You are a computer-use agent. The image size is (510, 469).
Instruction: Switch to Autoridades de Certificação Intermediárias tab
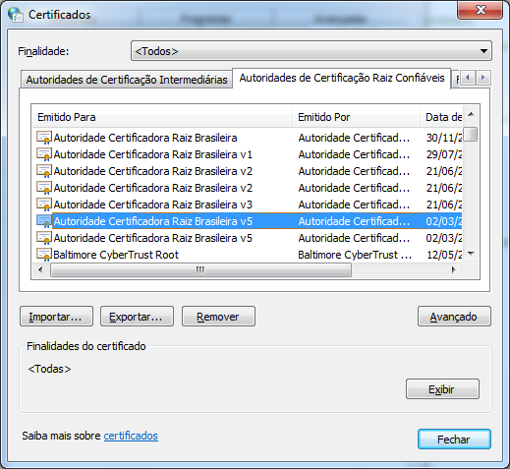pos(127,80)
